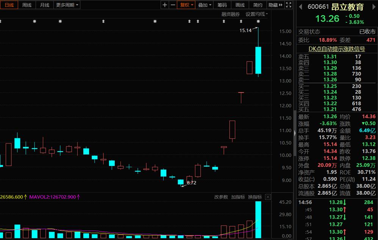Toggle fullscreen chart view icon
The image size is (378, 240).
289,5
